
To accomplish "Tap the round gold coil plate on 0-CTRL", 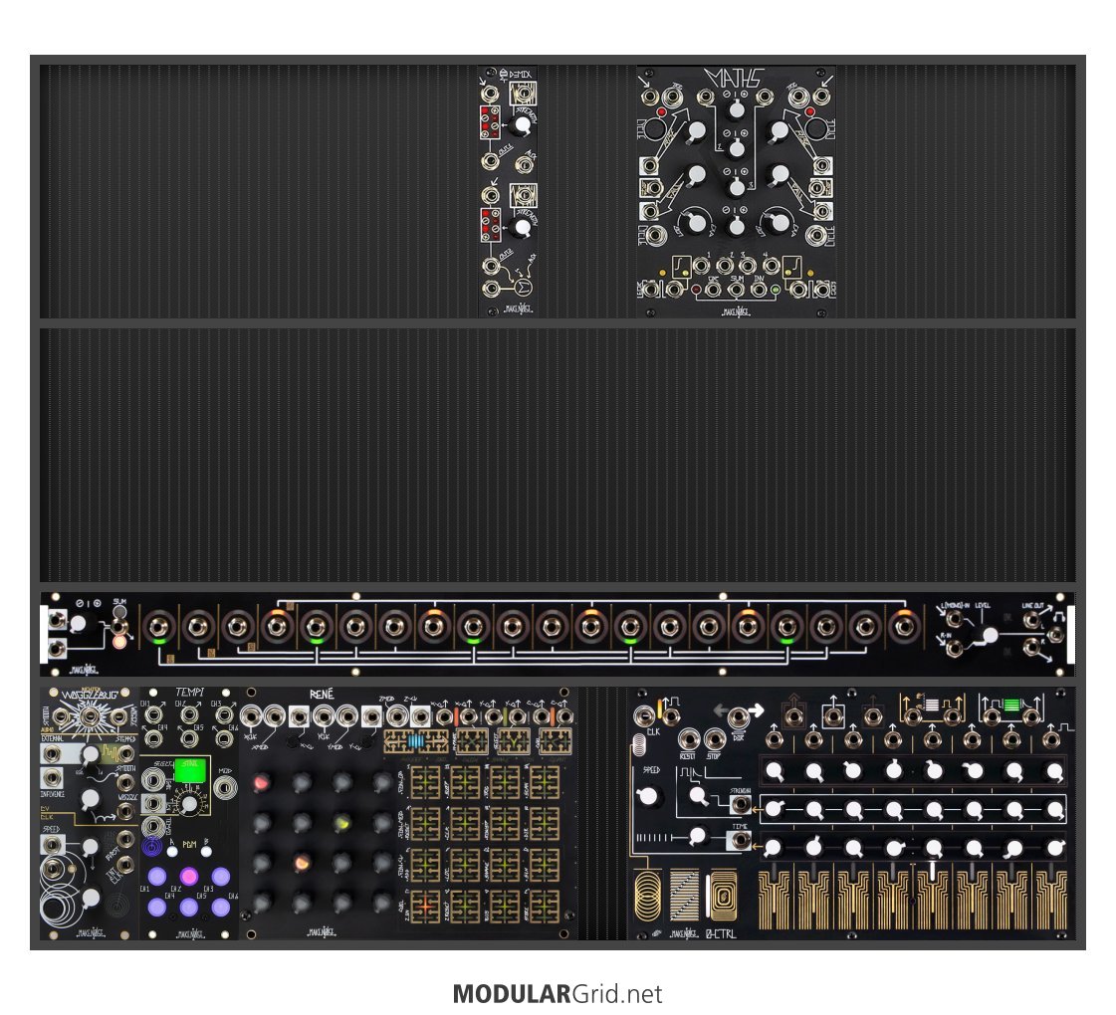I will tap(646, 895).
